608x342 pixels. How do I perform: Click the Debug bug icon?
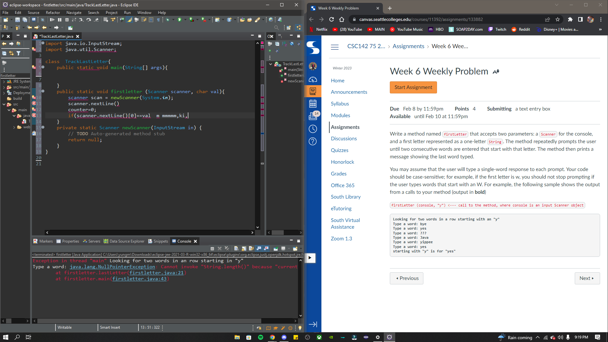tap(168, 20)
